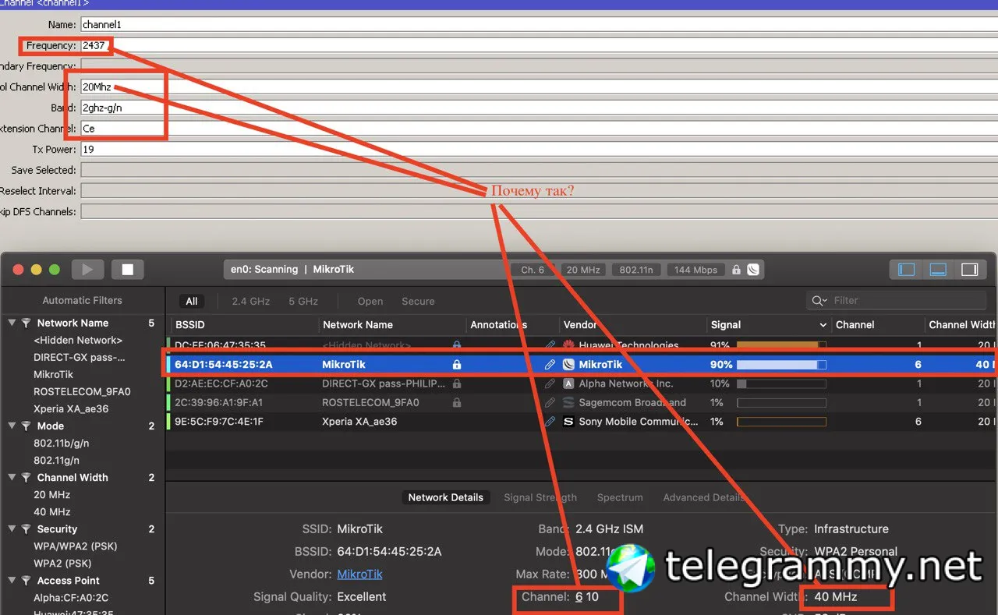
Task: Select the WPA2 (PSK) security filter
Action: click(x=62, y=563)
